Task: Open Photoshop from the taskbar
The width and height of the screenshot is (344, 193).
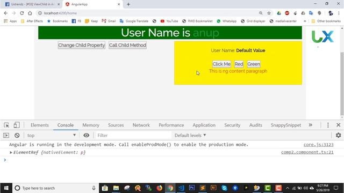Action: pyautogui.click(x=192, y=188)
